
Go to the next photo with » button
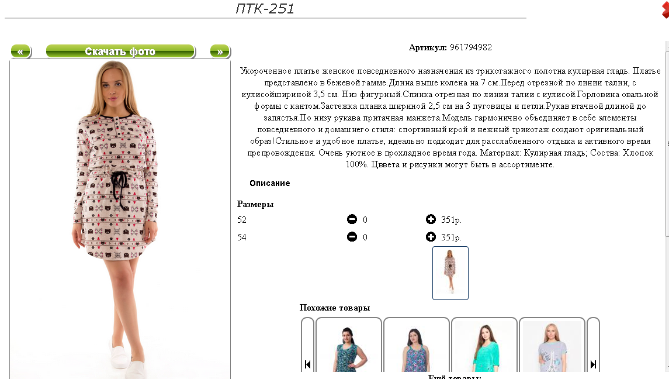click(x=220, y=51)
